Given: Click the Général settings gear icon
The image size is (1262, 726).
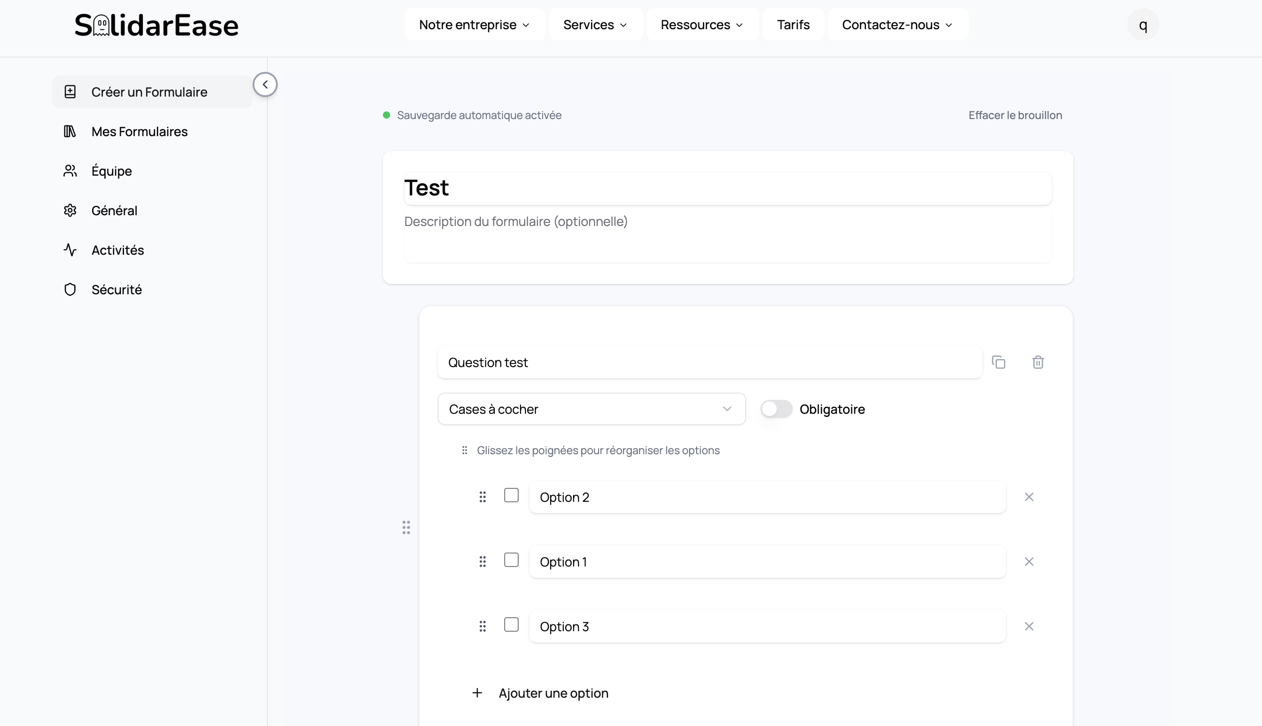Looking at the screenshot, I should [x=70, y=210].
